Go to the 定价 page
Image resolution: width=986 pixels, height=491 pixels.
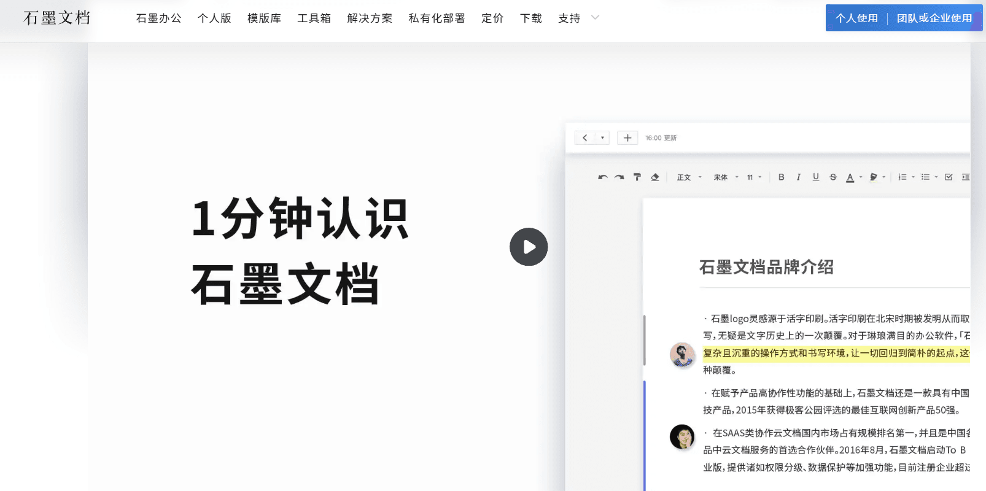click(492, 18)
